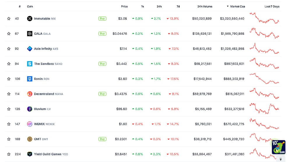This screenshot has width=287, height=162.
Task: Buy The Sandbox SAND
Action: coord(102,64)
